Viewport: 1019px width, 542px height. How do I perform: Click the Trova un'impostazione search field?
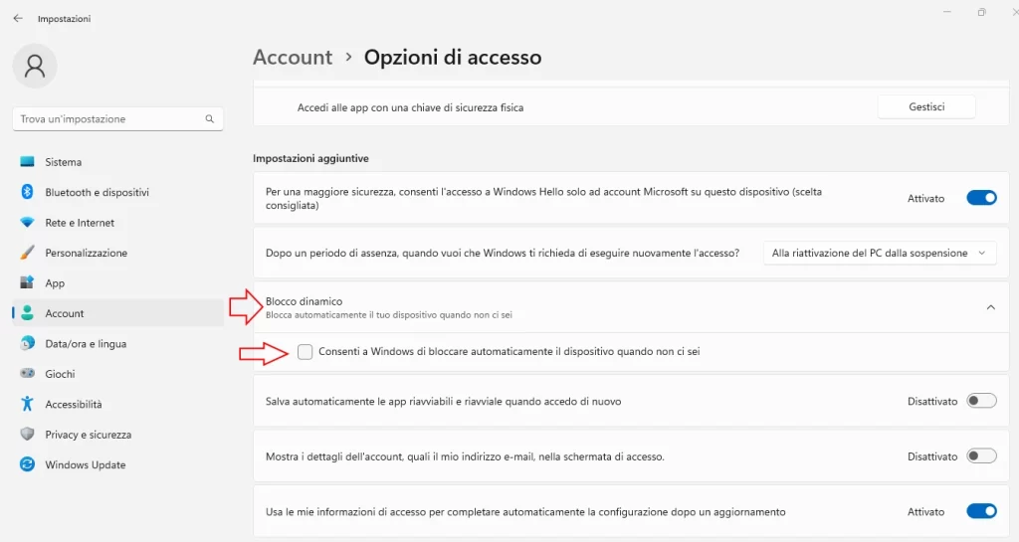(x=117, y=118)
